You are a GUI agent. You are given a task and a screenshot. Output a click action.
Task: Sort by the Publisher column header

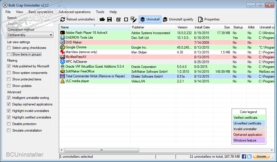click(153, 27)
